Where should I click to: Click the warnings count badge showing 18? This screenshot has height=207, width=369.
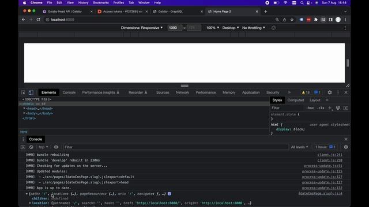pyautogui.click(x=306, y=93)
